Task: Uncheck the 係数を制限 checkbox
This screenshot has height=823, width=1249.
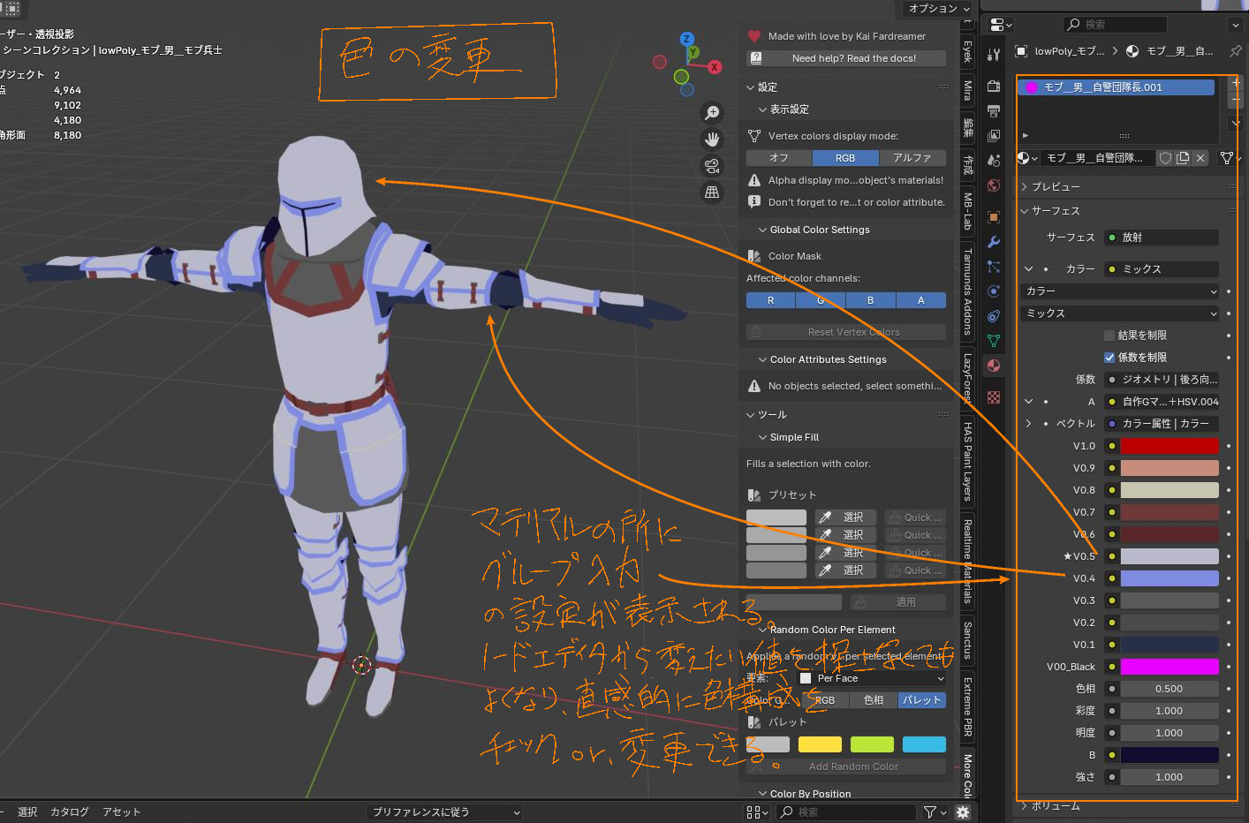Action: tap(1109, 358)
